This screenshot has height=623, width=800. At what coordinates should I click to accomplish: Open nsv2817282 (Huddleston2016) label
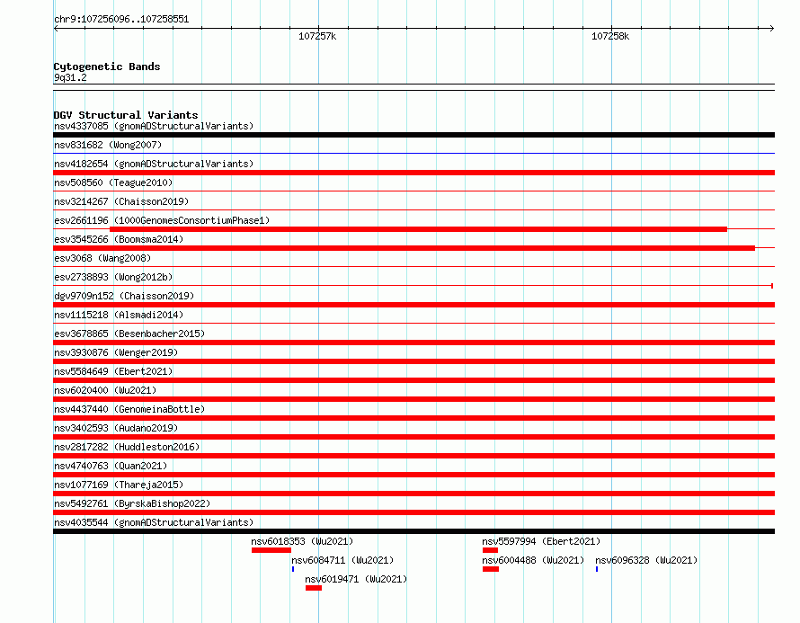(127, 447)
